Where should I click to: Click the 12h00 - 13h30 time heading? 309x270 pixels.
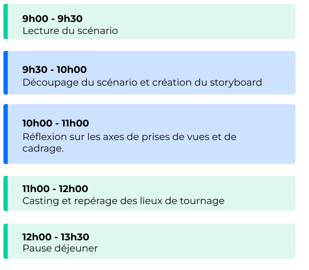(x=56, y=236)
